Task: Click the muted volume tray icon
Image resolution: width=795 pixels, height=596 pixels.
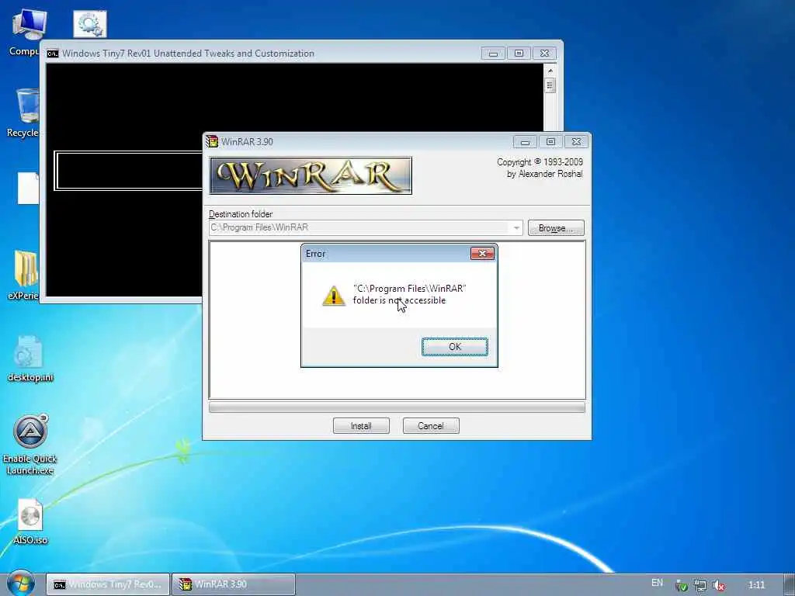Action: pyautogui.click(x=718, y=585)
